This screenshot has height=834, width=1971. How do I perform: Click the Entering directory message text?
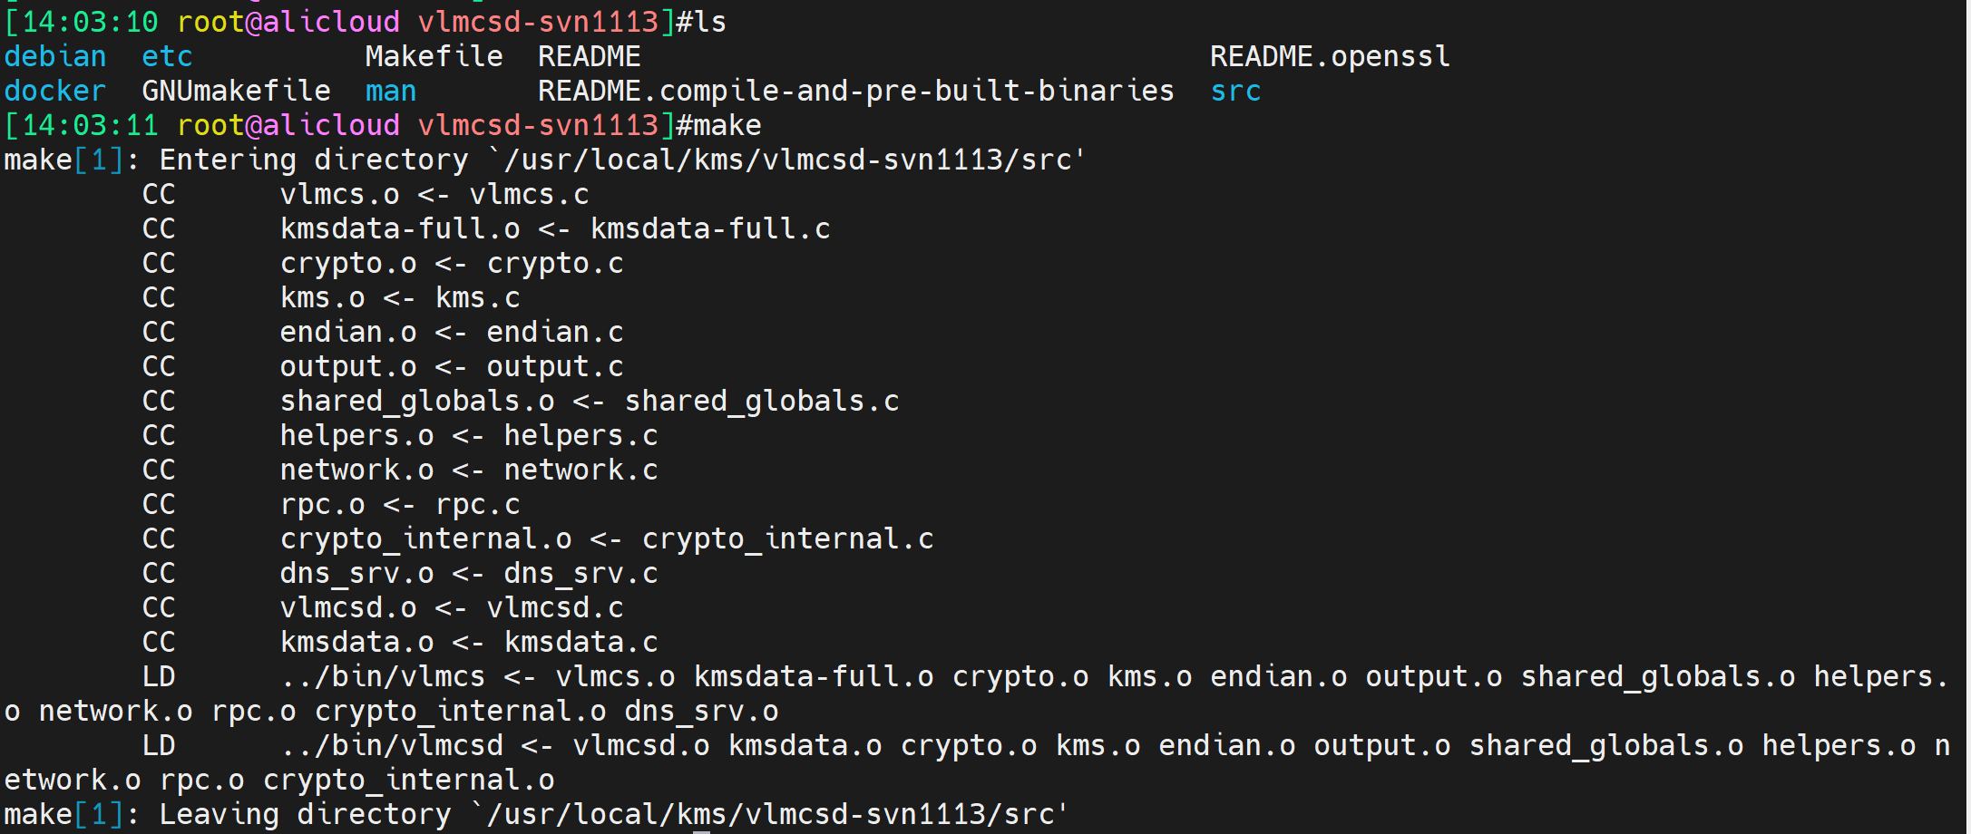coord(314,160)
